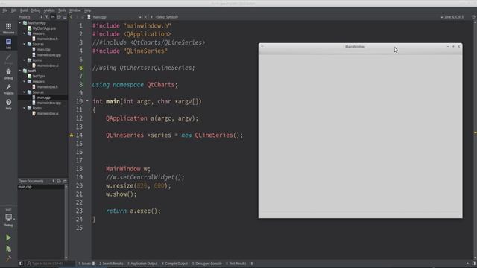Open mainwindow.h under the MyChartApp Headers folder
477x268 pixels.
(47, 39)
